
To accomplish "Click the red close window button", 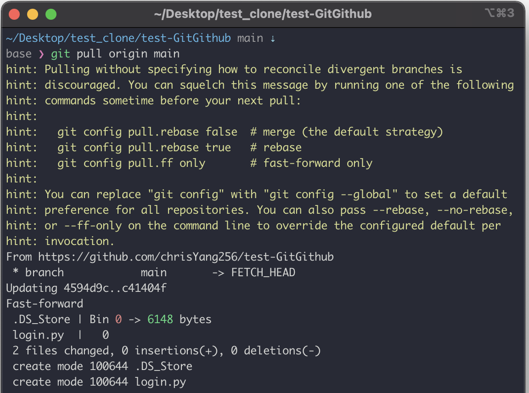I will coord(14,15).
